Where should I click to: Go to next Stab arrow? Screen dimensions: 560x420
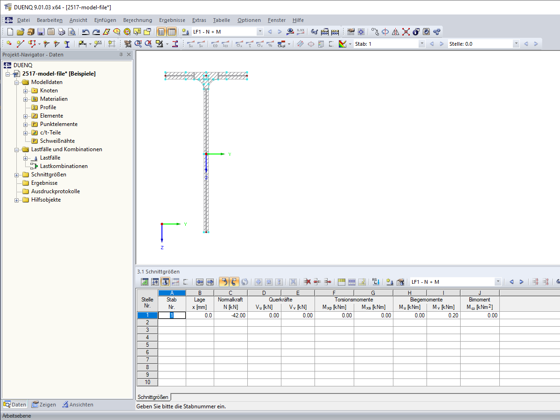pyautogui.click(x=441, y=44)
